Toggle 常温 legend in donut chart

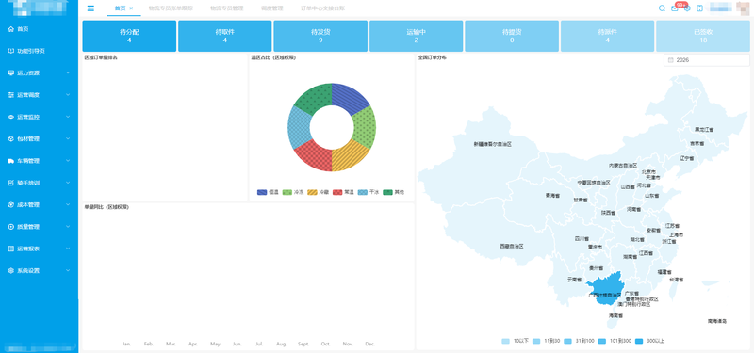point(343,192)
